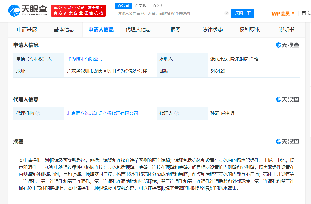Click the 百宝 link at top right
The image size is (311, 204).
[306, 13]
